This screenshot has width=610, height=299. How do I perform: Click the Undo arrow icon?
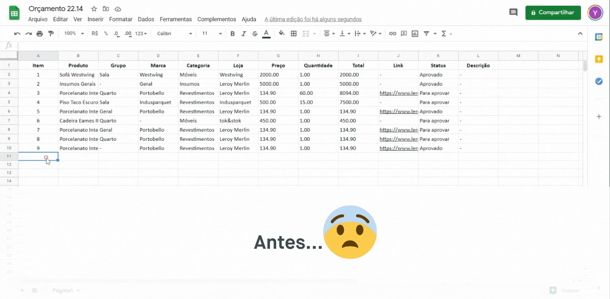point(17,34)
